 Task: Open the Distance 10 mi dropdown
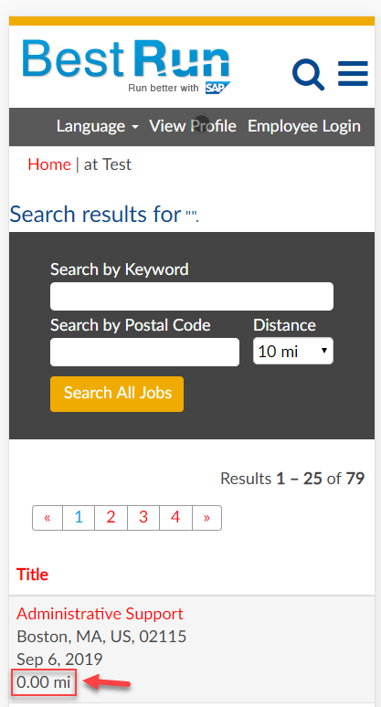click(293, 351)
